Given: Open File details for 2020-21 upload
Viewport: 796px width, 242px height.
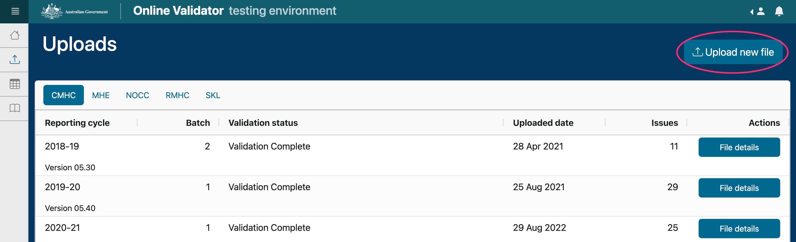Looking at the screenshot, I should click(x=739, y=229).
